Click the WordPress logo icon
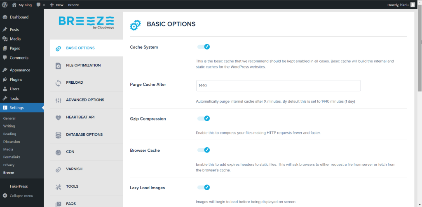The height and width of the screenshot is (207, 422). [5, 5]
